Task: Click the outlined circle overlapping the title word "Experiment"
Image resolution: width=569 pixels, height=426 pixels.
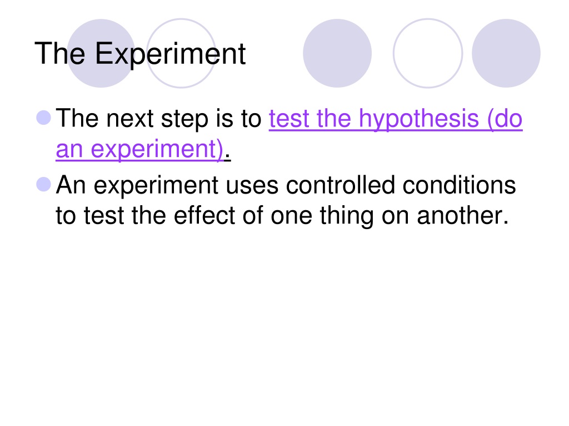Action: pyautogui.click(x=181, y=53)
